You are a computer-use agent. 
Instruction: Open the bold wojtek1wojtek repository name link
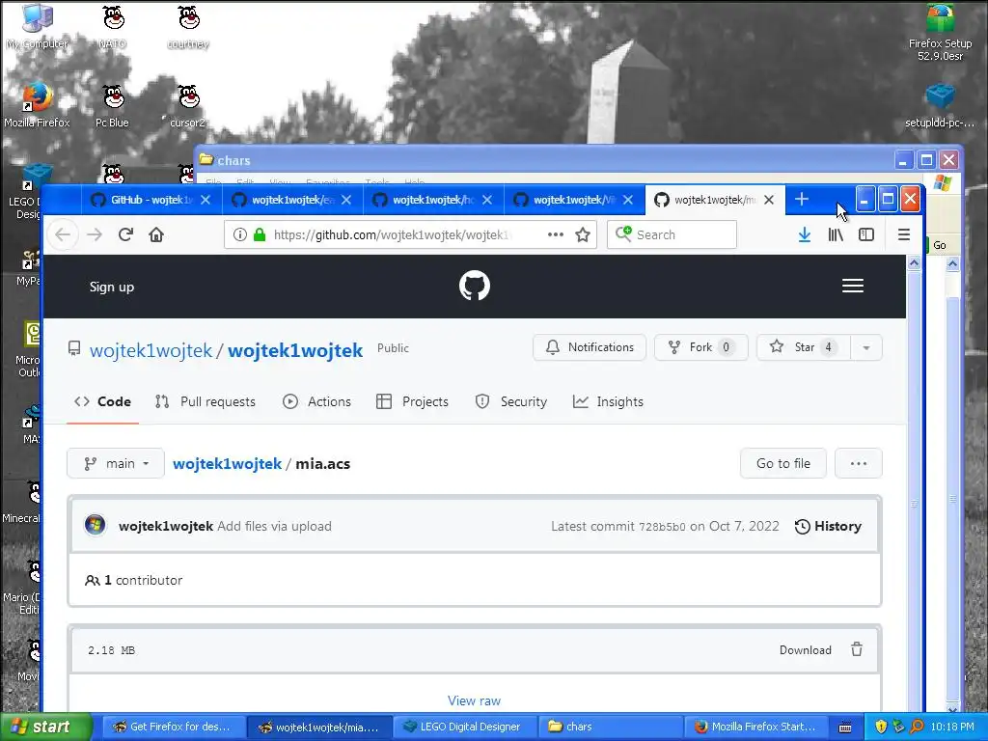click(x=295, y=351)
